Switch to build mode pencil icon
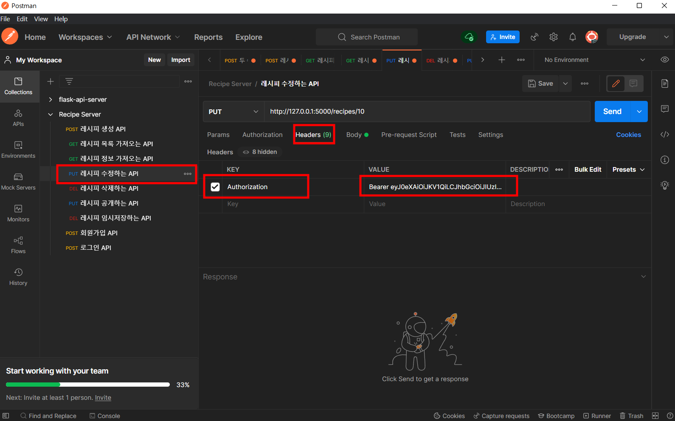The width and height of the screenshot is (675, 421). tap(616, 84)
